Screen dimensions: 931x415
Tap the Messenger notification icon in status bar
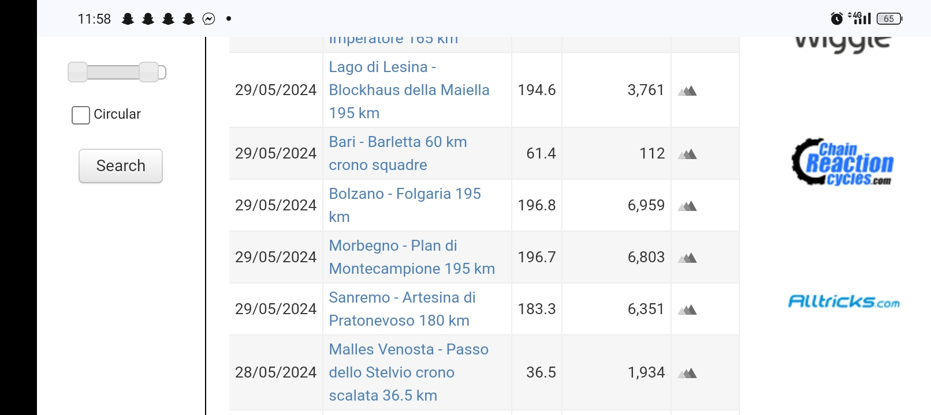(208, 19)
